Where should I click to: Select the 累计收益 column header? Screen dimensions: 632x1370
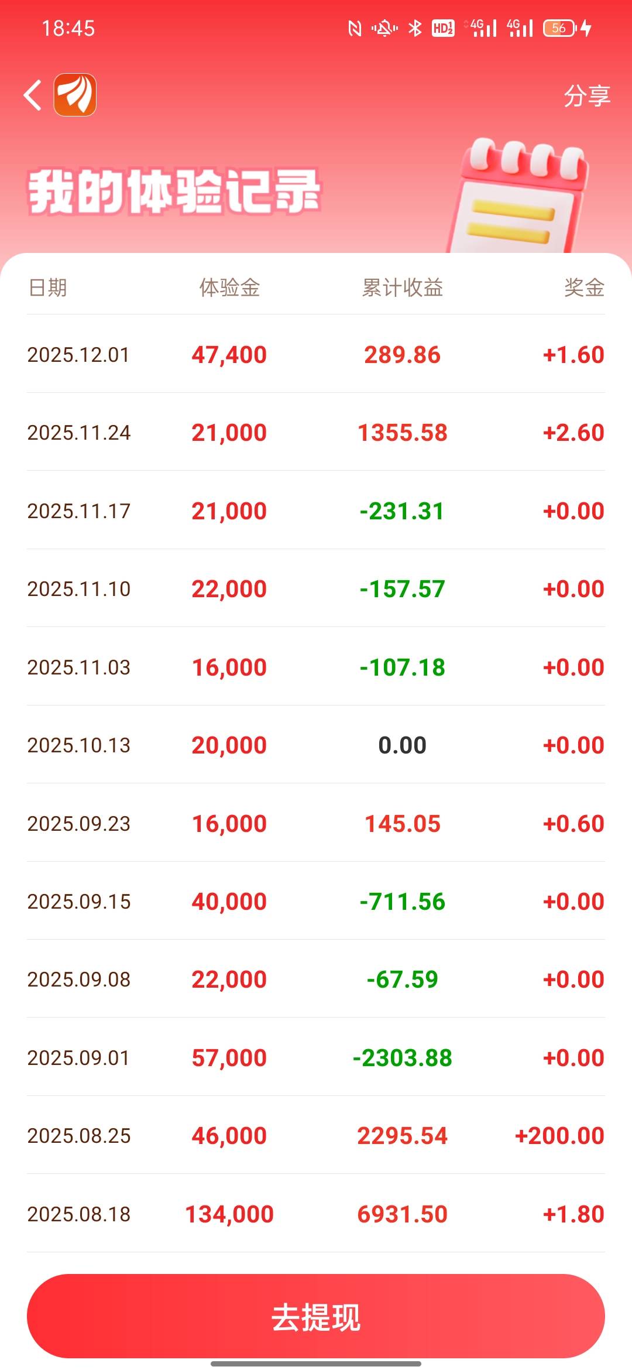(402, 287)
